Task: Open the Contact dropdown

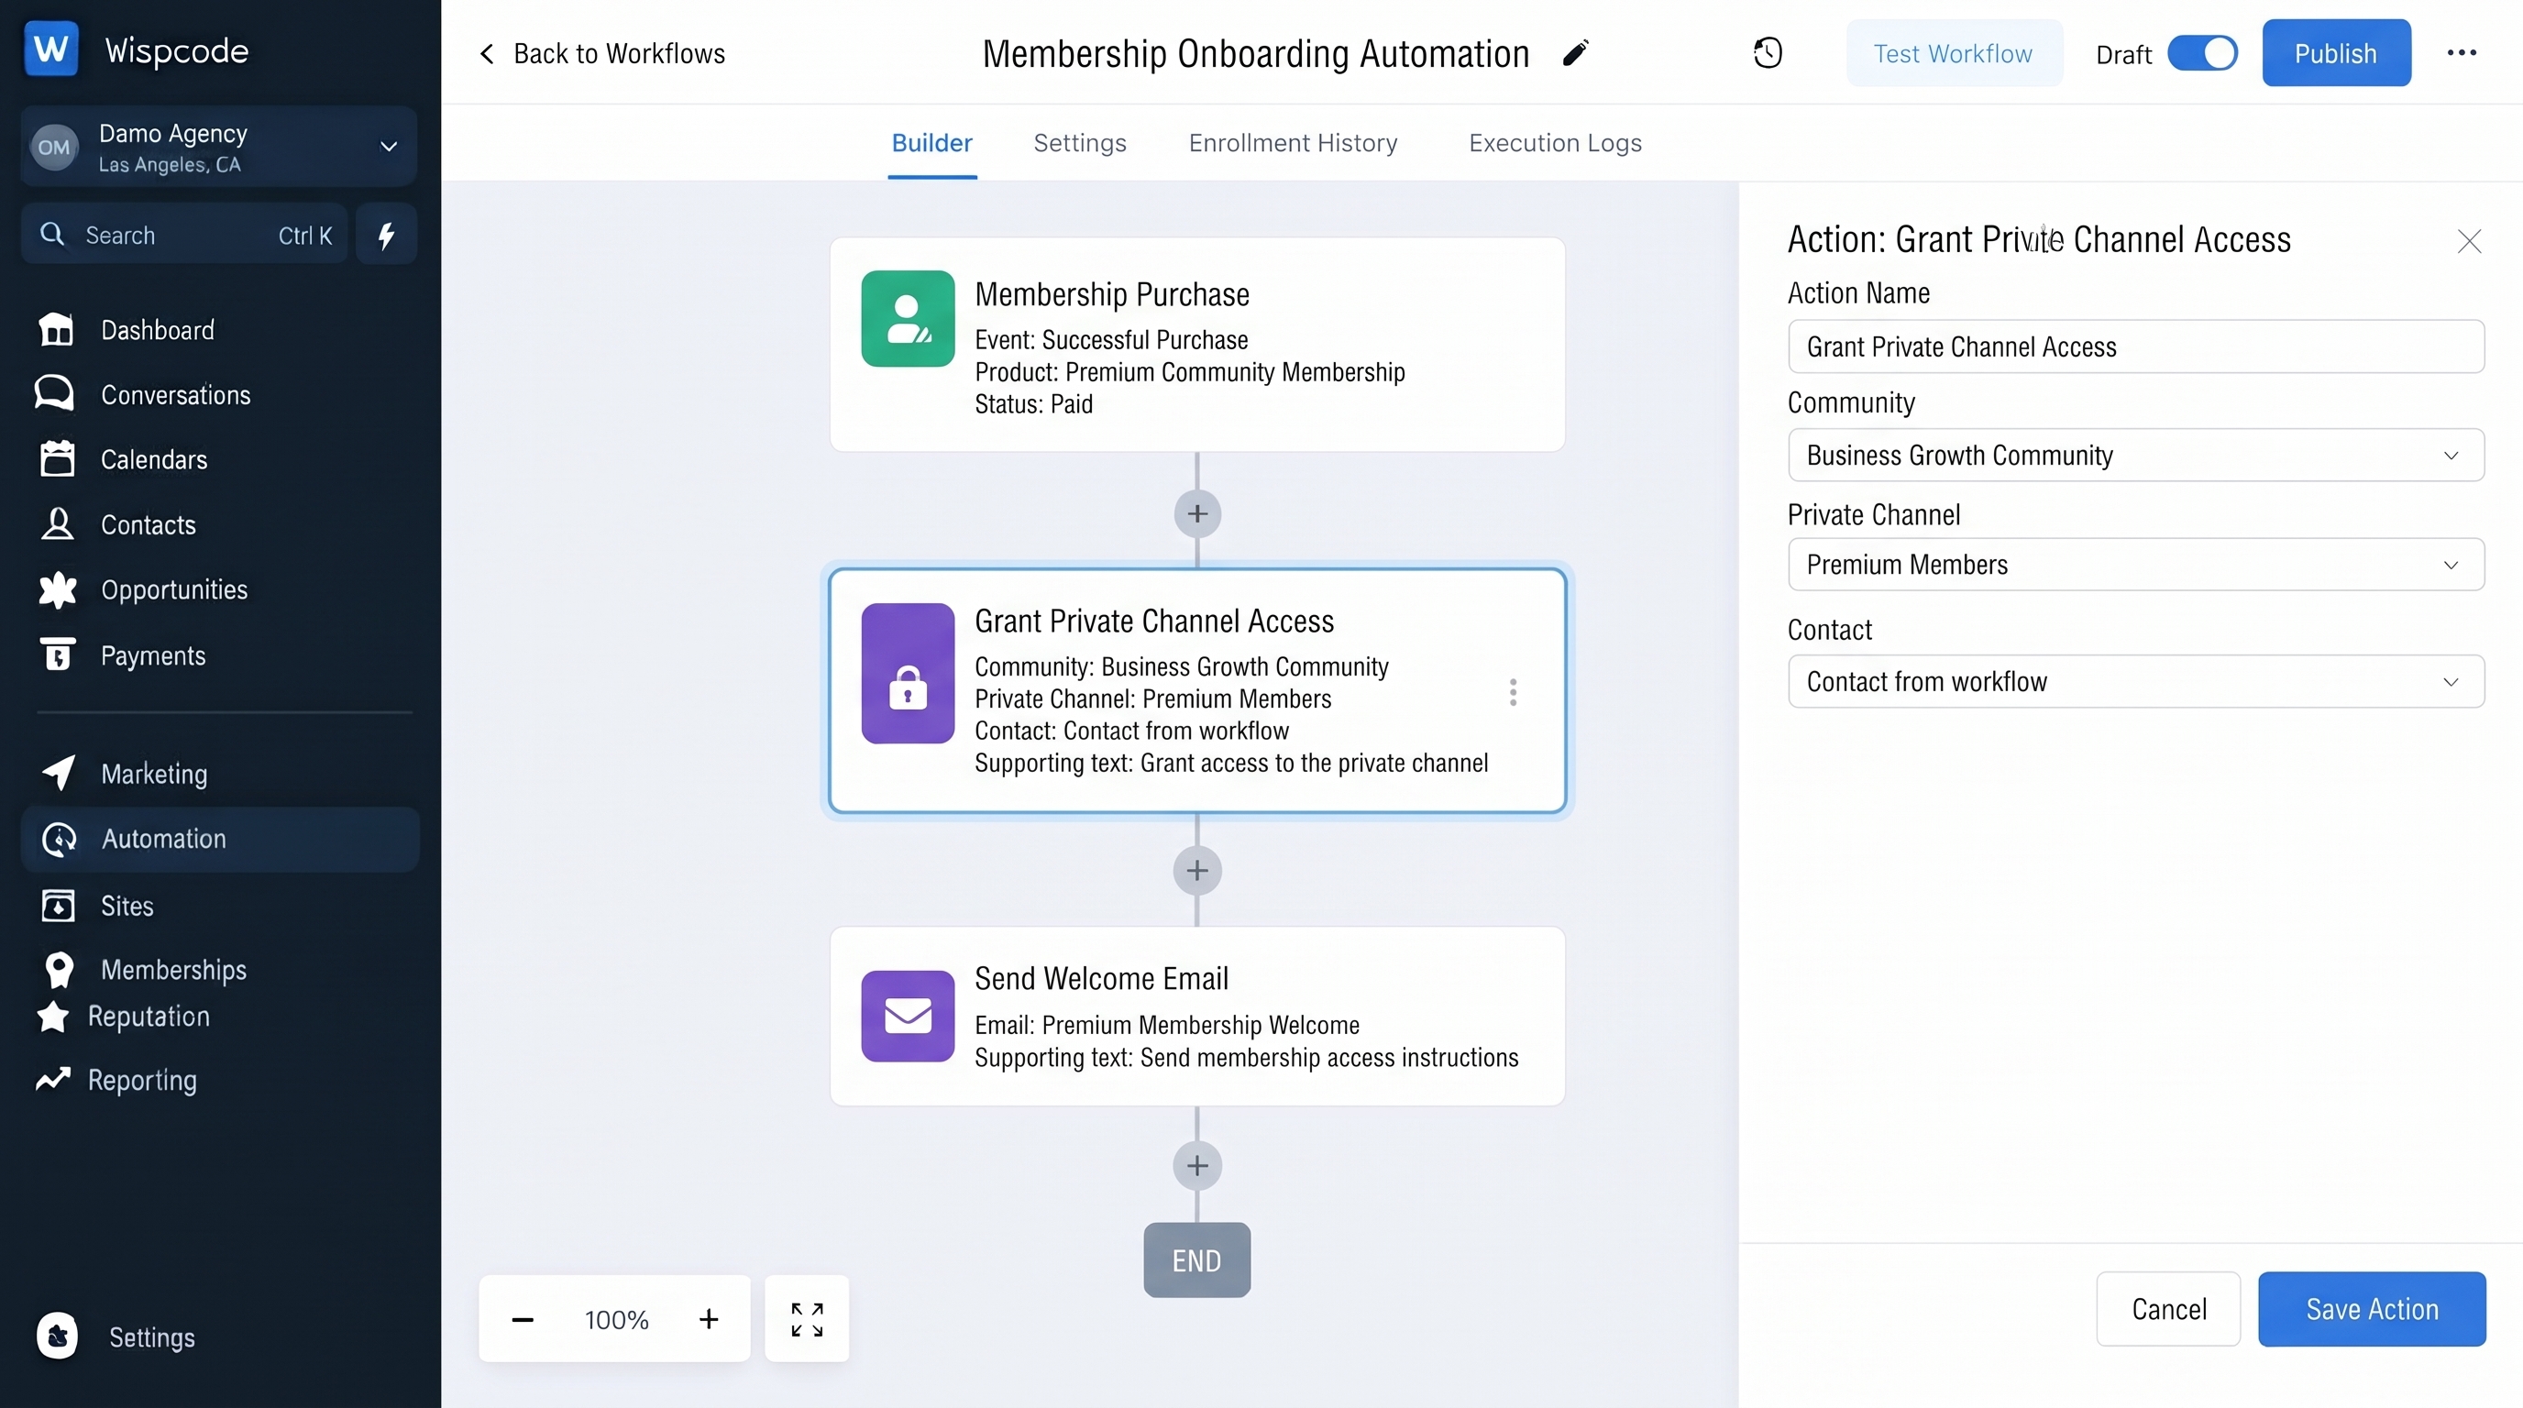Action: 2136,681
